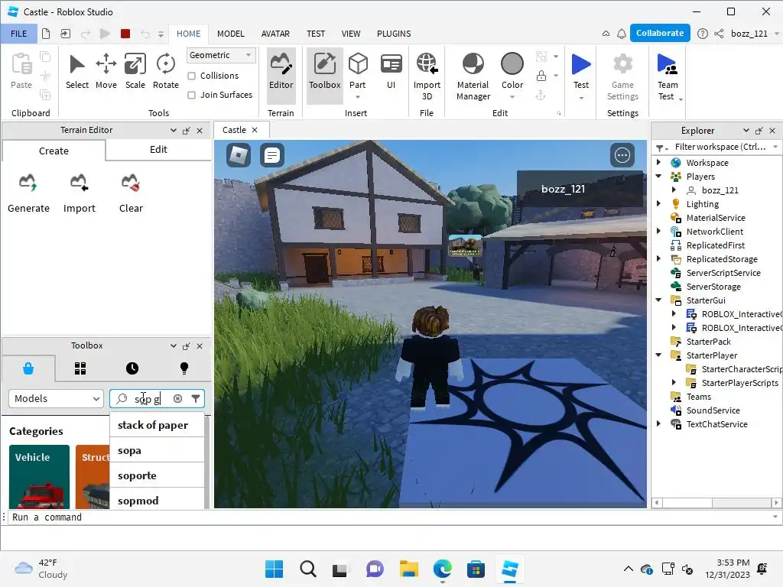The image size is (783, 587).
Task: Activate the Rotate tool
Action: tap(165, 71)
